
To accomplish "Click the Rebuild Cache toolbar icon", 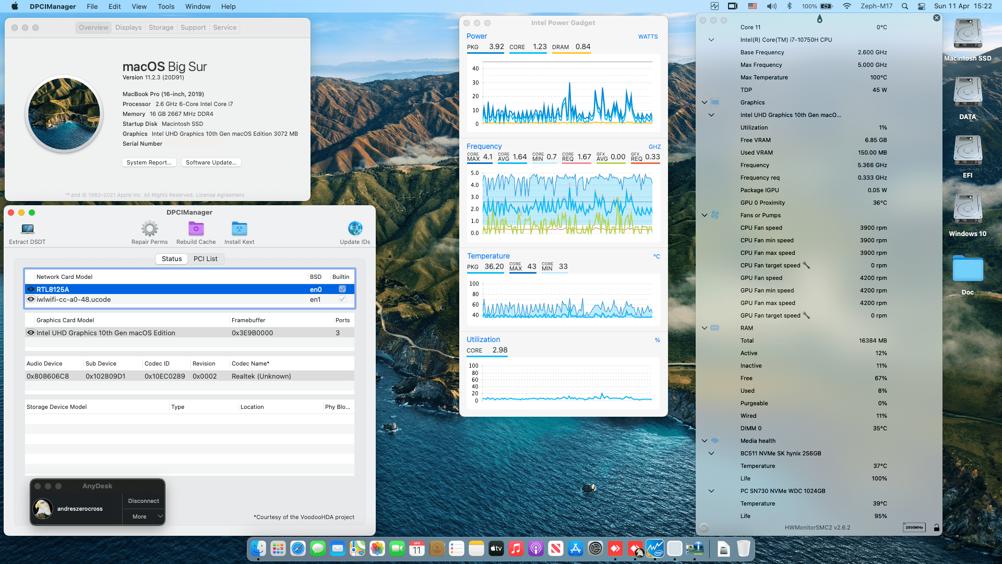I will pyautogui.click(x=196, y=229).
